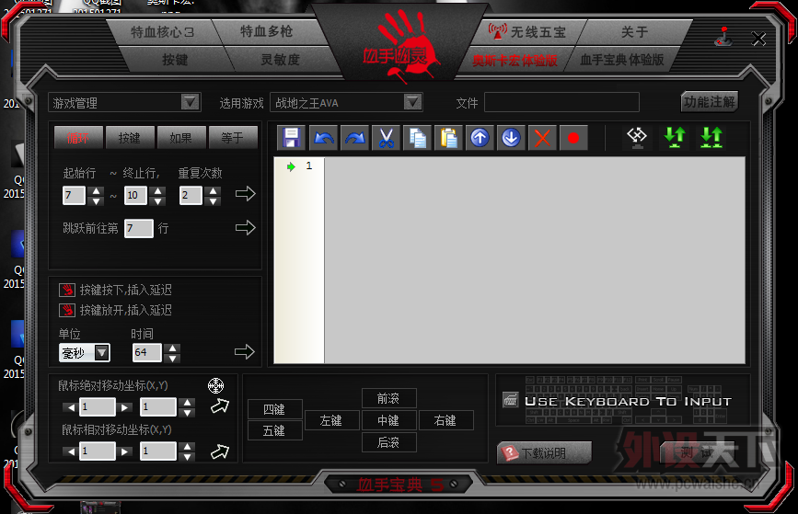
Task: Click the 功能注解 button
Action: click(x=709, y=102)
